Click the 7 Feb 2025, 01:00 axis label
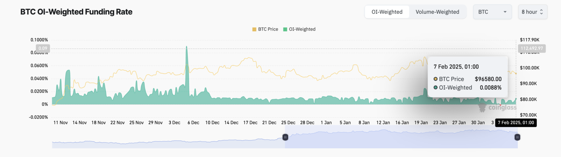The height and width of the screenshot is (157, 561). coord(516,123)
